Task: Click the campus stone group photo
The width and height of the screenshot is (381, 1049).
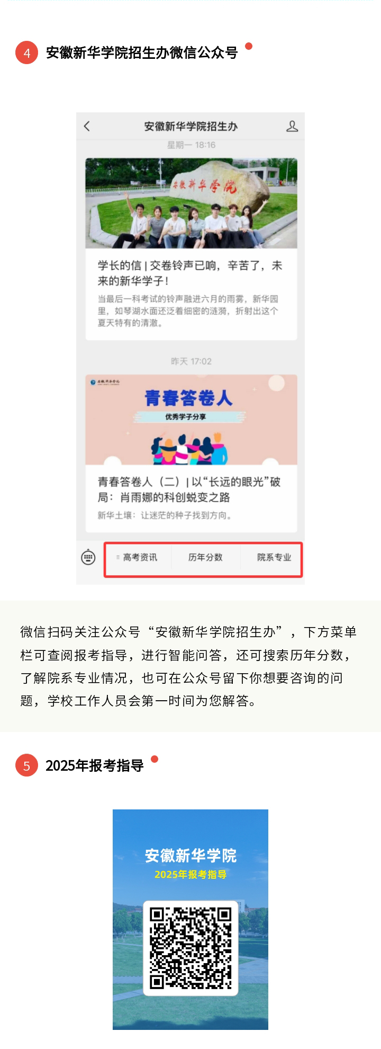Action: pyautogui.click(x=191, y=203)
